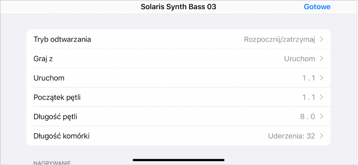Screen dimensions: 358x165
Task: Click the Rozpocznij/zatrzymaj value
Action: click(279, 39)
